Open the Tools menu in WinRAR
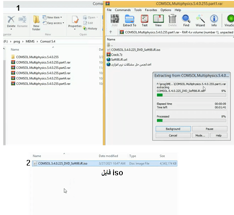 tap(138, 10)
